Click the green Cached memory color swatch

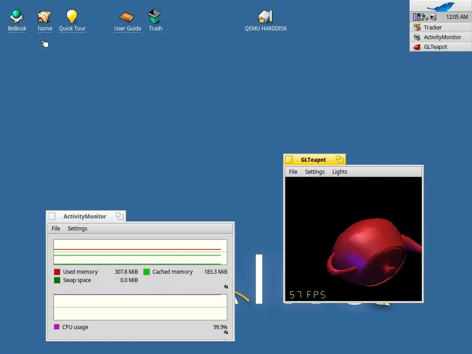pyautogui.click(x=147, y=272)
